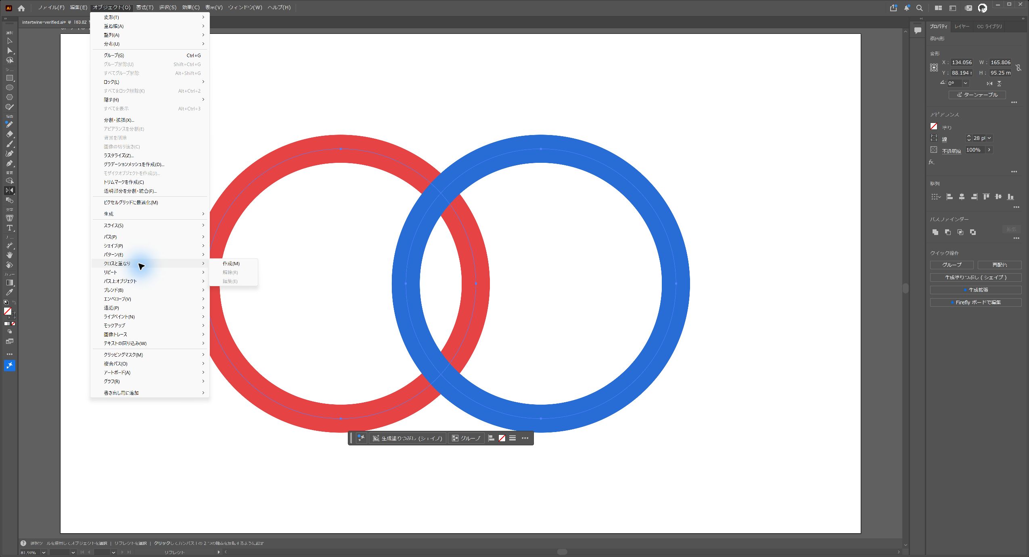Expand more options under Transform section

[x=1014, y=102]
